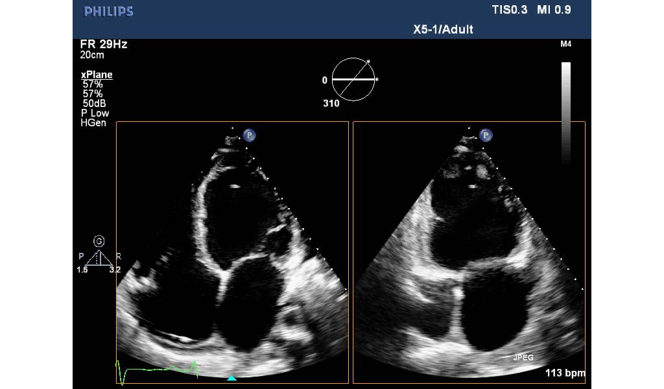Select the xPlane mode label

[97, 75]
